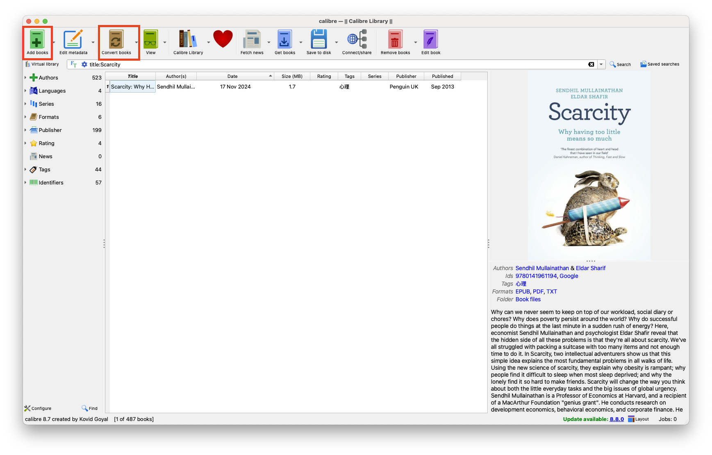The height and width of the screenshot is (455, 712).
Task: Open Sendhil Mullainathan author link
Action: click(542, 268)
